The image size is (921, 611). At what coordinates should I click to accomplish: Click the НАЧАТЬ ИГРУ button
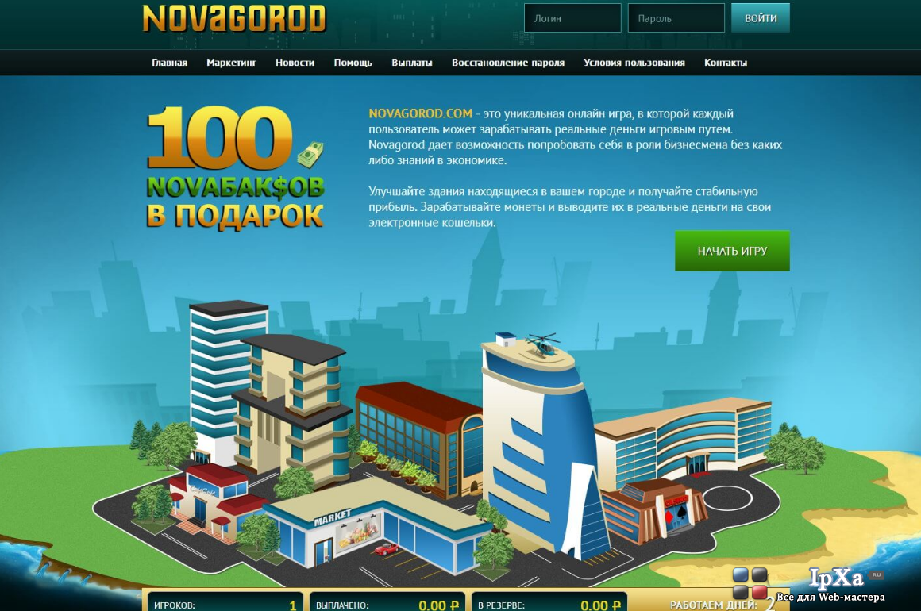tap(733, 251)
